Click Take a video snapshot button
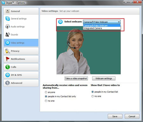 76,78
